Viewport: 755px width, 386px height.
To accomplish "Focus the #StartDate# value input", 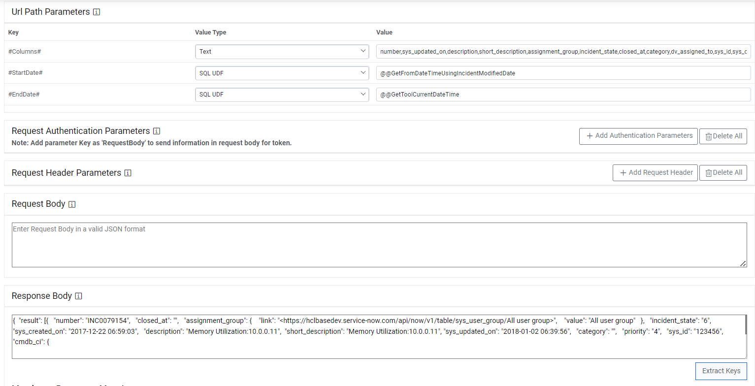I will pos(563,73).
